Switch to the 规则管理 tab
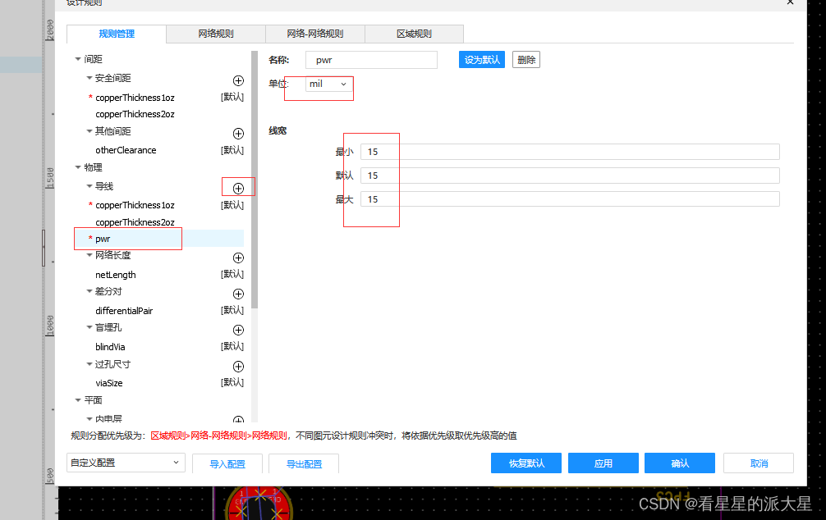This screenshot has width=826, height=520. click(x=117, y=34)
